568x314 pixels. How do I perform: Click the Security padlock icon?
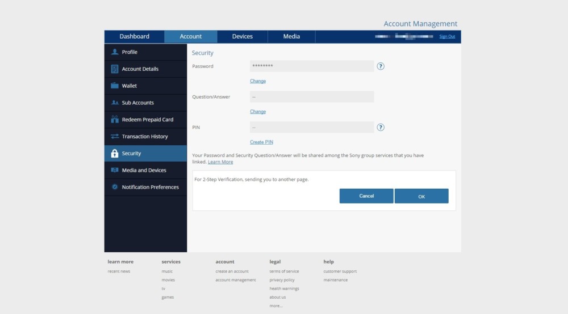point(115,154)
